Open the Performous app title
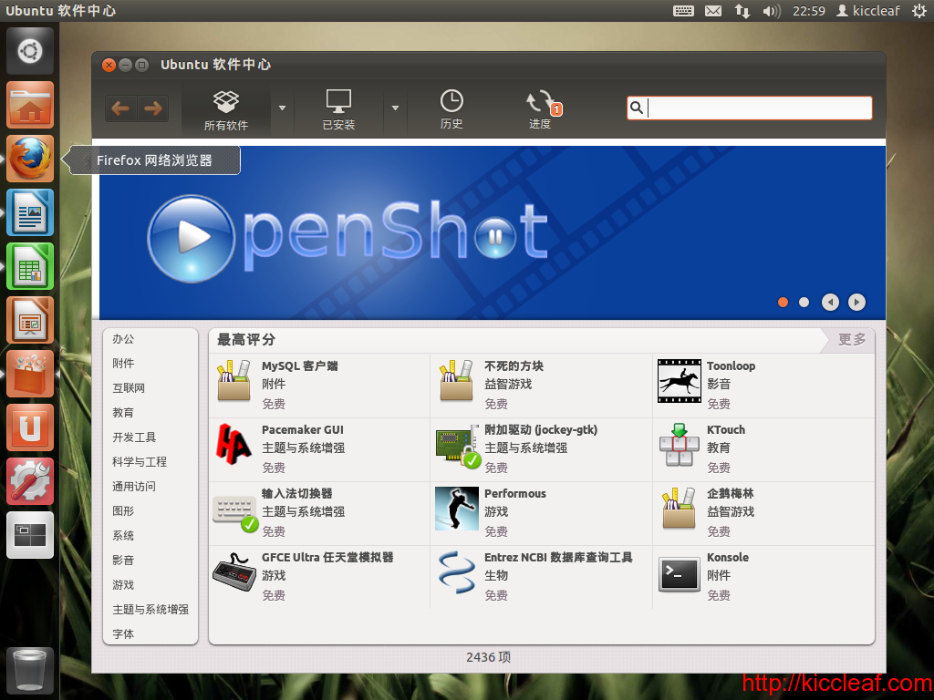 [x=515, y=493]
